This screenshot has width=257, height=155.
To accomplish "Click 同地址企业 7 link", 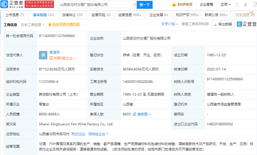I will (x=98, y=134).
